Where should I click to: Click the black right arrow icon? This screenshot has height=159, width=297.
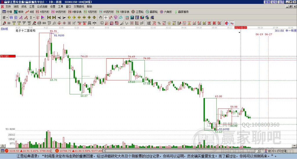[64, 18]
